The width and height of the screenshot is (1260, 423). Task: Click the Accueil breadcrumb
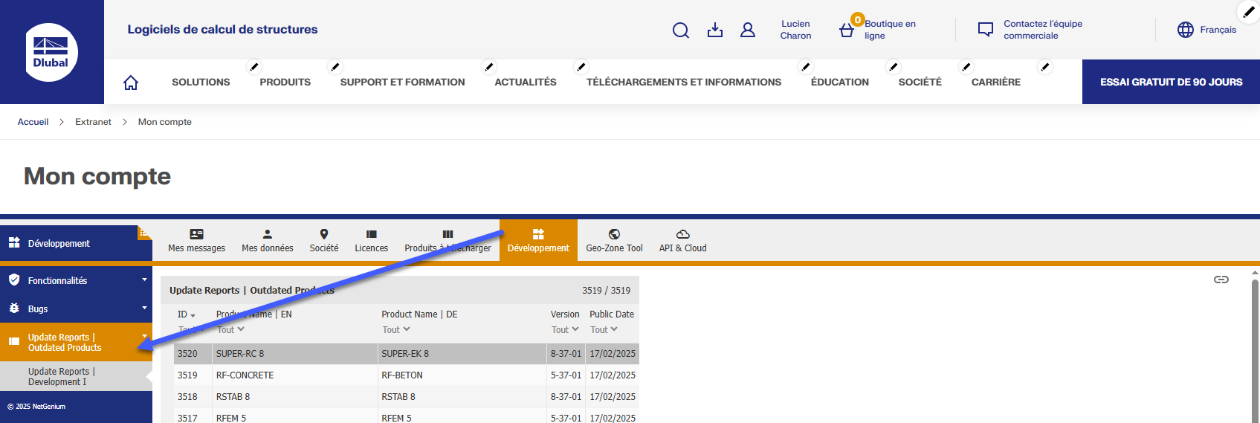[x=33, y=122]
